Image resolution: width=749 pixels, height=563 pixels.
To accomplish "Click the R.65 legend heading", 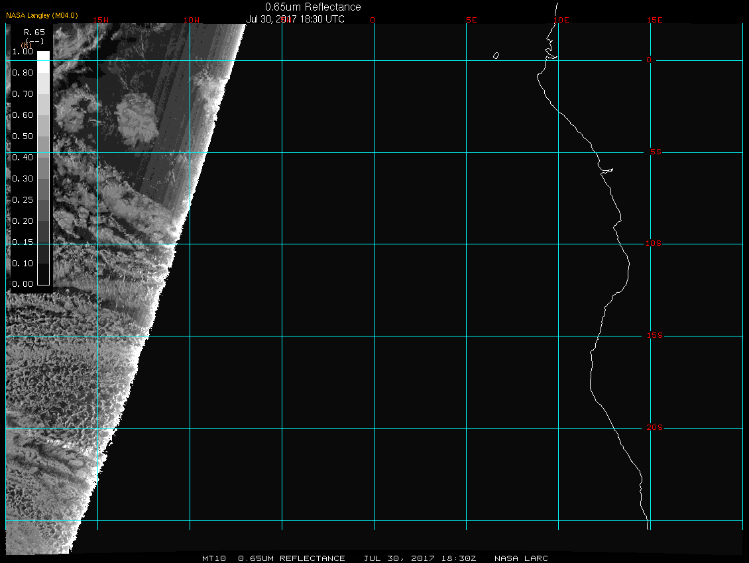I will pyautogui.click(x=34, y=32).
